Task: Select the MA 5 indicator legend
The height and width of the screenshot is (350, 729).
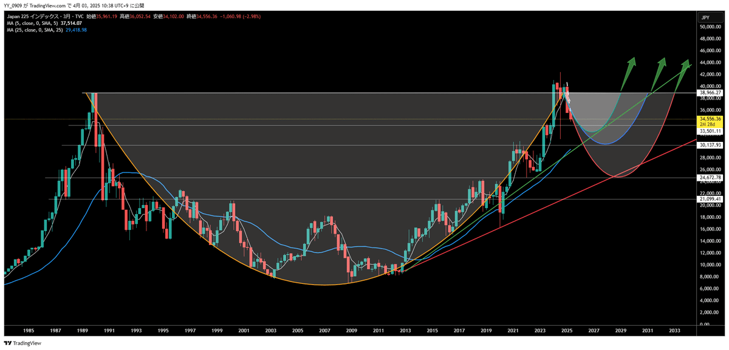Action: (x=30, y=23)
